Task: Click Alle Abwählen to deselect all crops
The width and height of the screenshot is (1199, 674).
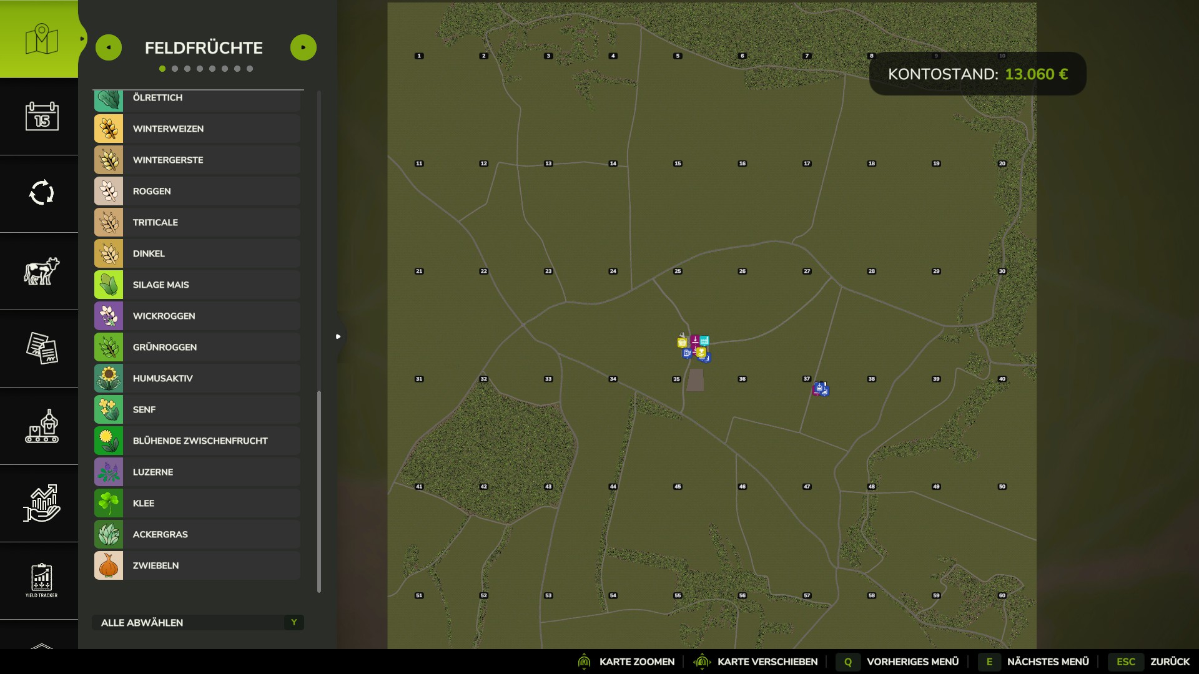Action: click(x=198, y=623)
